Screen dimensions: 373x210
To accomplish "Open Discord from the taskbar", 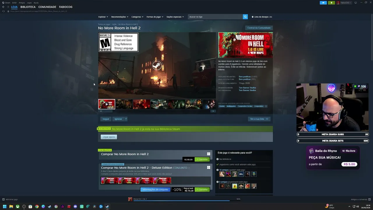I will pos(75,206).
